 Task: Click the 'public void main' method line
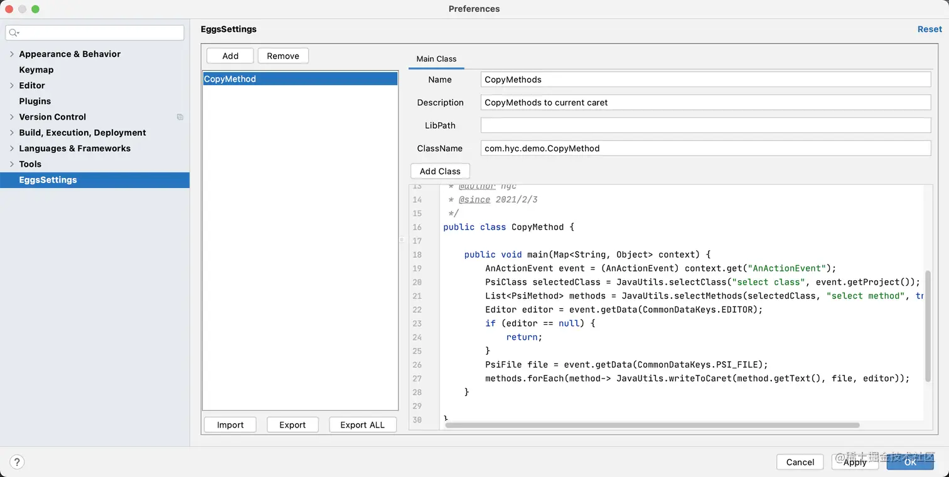point(587,254)
